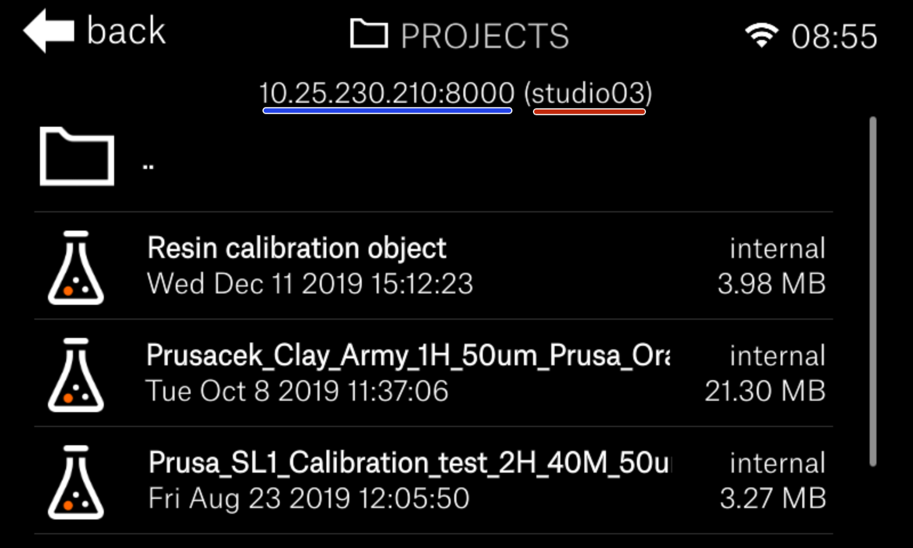Click the project list vertical scrollbar
The height and width of the screenshot is (548, 913).
(872, 291)
